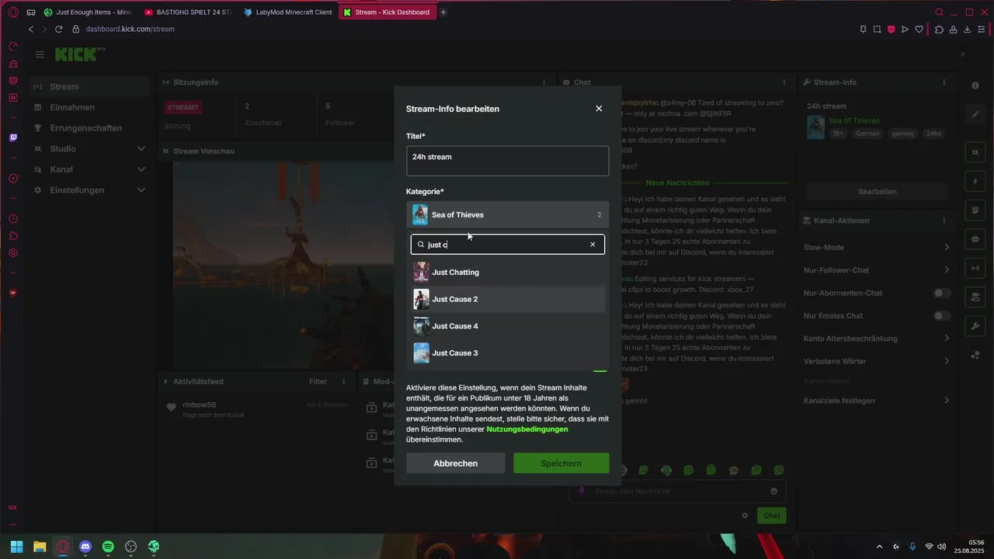This screenshot has height=559, width=994.
Task: Open Twitch in the Opera sidebar
Action: [x=13, y=137]
